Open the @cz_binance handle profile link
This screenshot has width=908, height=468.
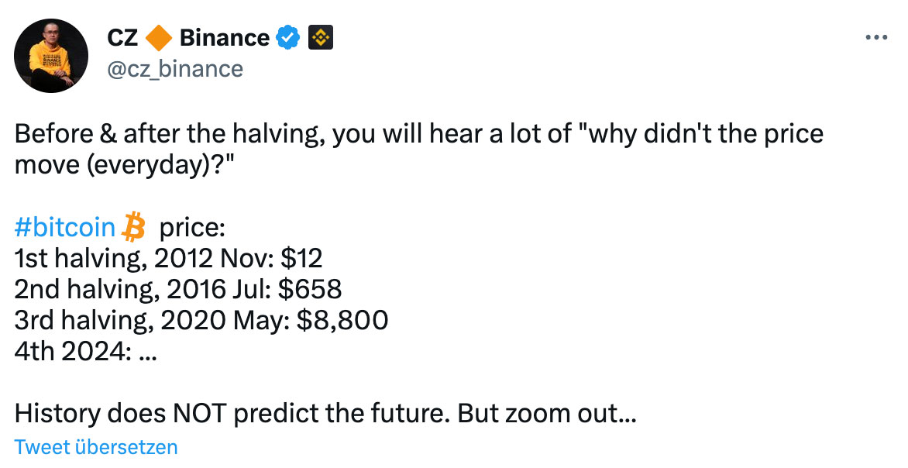(175, 69)
